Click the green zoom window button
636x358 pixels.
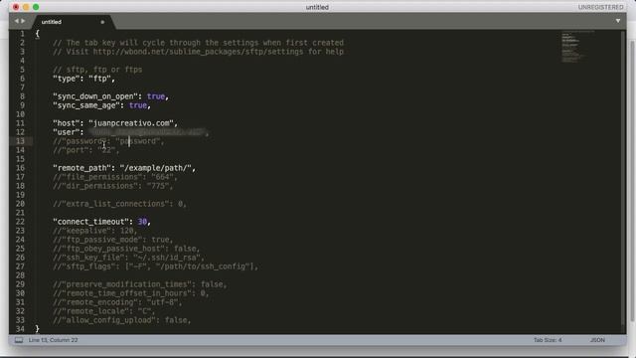[x=36, y=7]
